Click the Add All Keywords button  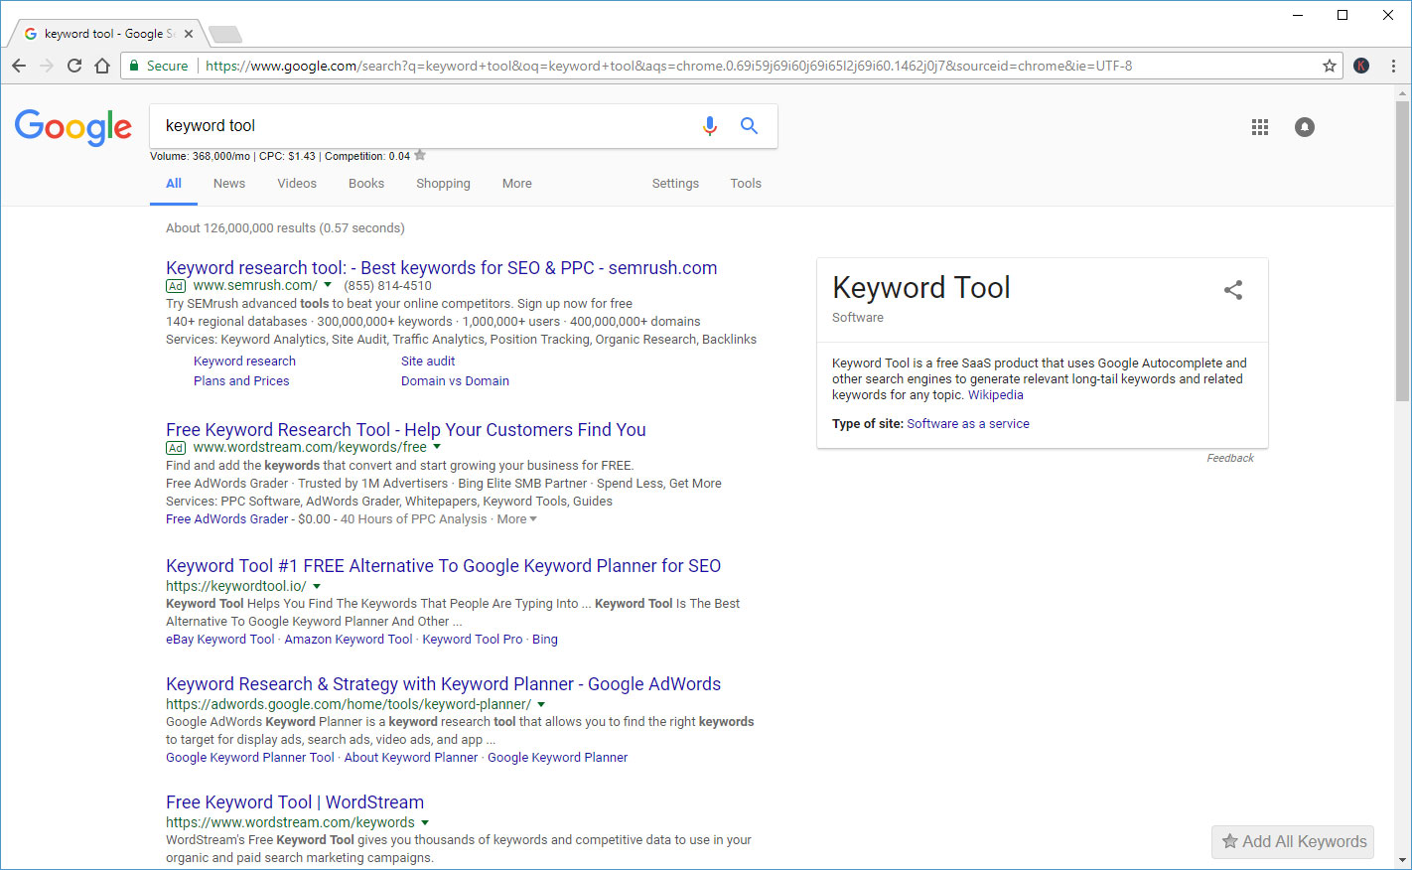click(x=1293, y=842)
